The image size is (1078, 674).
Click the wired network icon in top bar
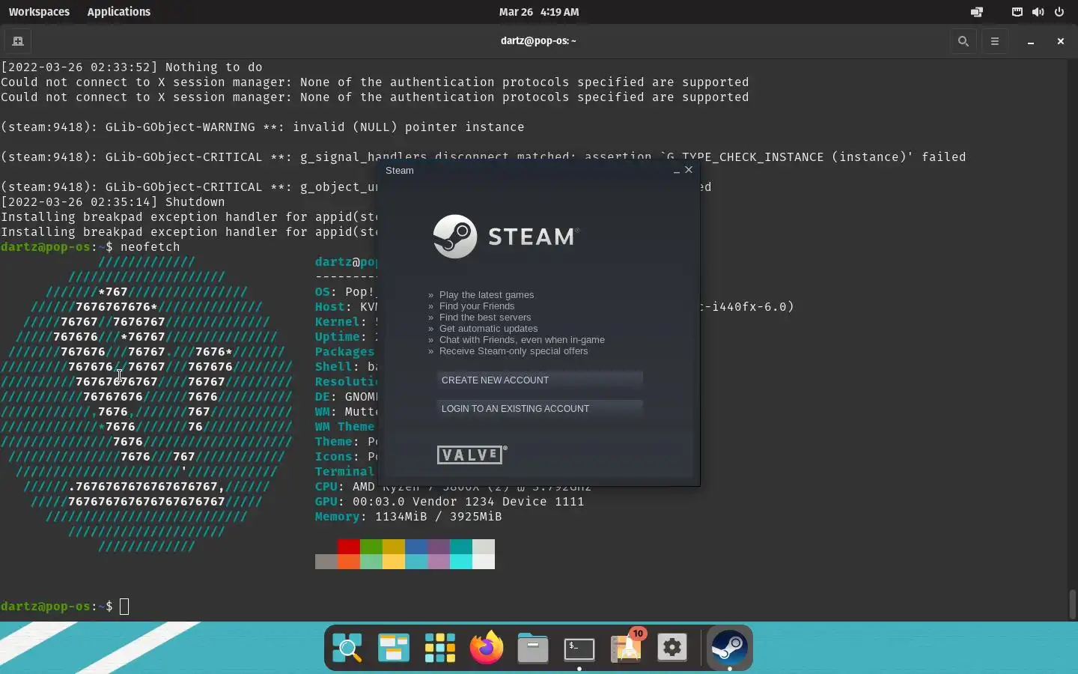point(1017,12)
